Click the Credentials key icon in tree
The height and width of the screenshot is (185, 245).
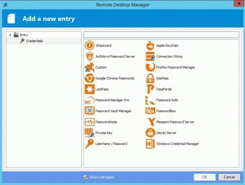(22, 41)
